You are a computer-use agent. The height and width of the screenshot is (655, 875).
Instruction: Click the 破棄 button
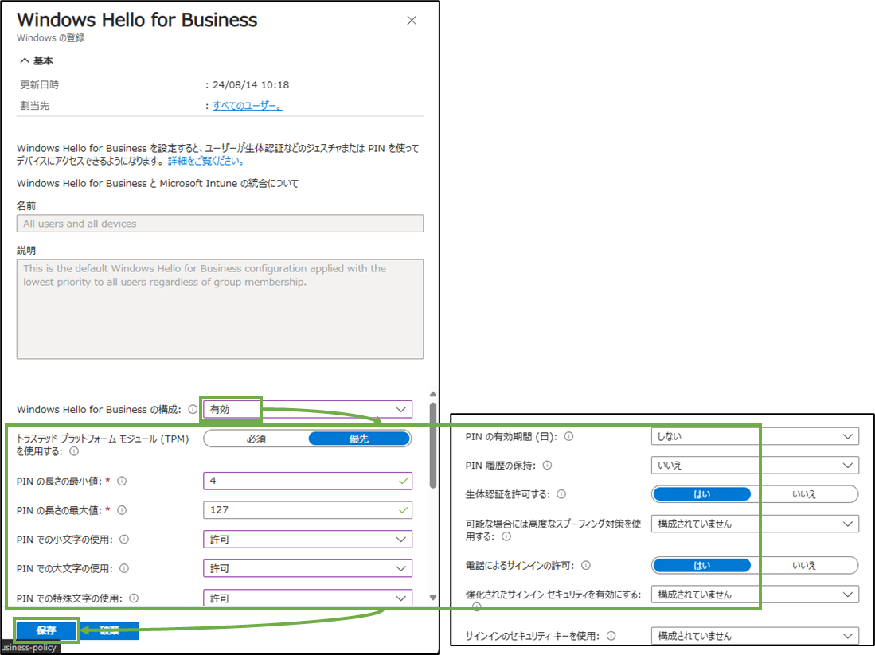(110, 630)
